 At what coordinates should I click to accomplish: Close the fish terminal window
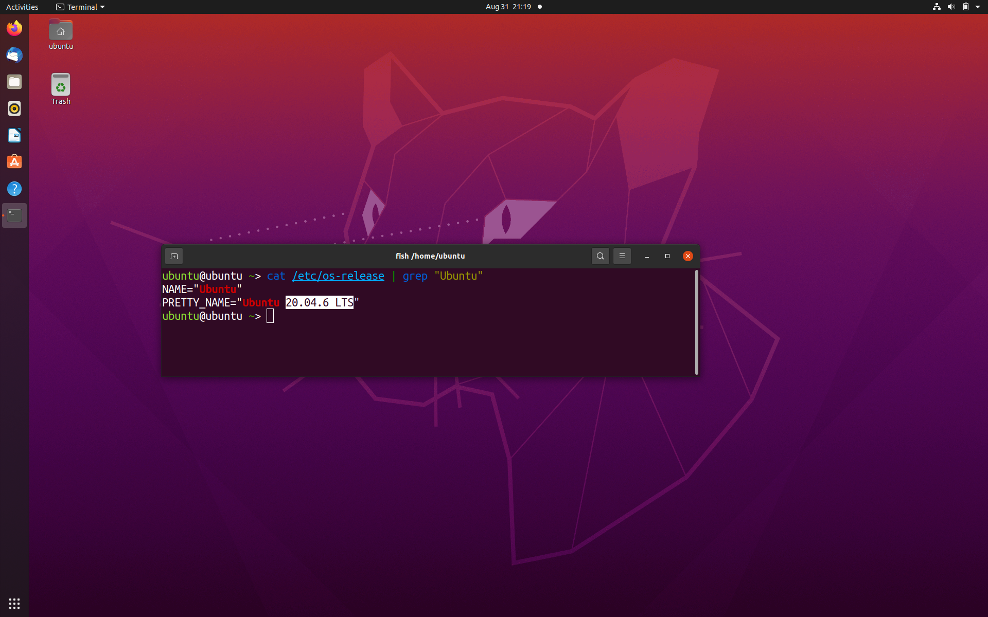(x=688, y=256)
